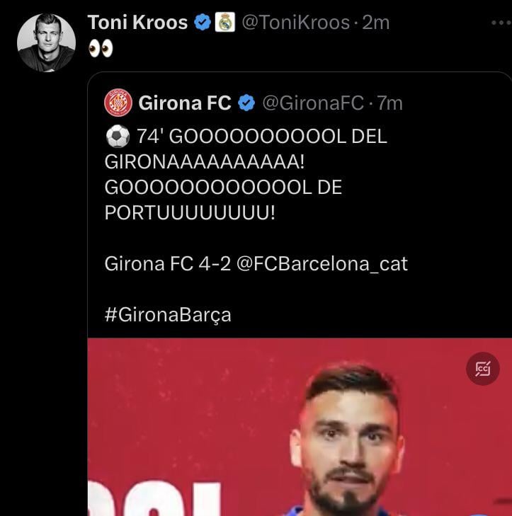This screenshot has height=516, width=512.
Task: Go to the @GironaFC handle
Action: [313, 103]
